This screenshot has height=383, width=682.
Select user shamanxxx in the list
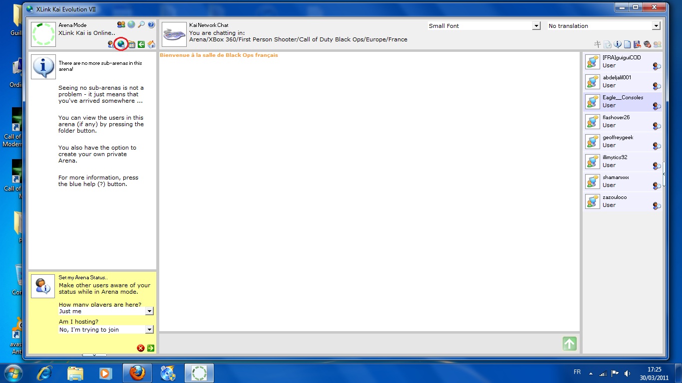point(623,182)
